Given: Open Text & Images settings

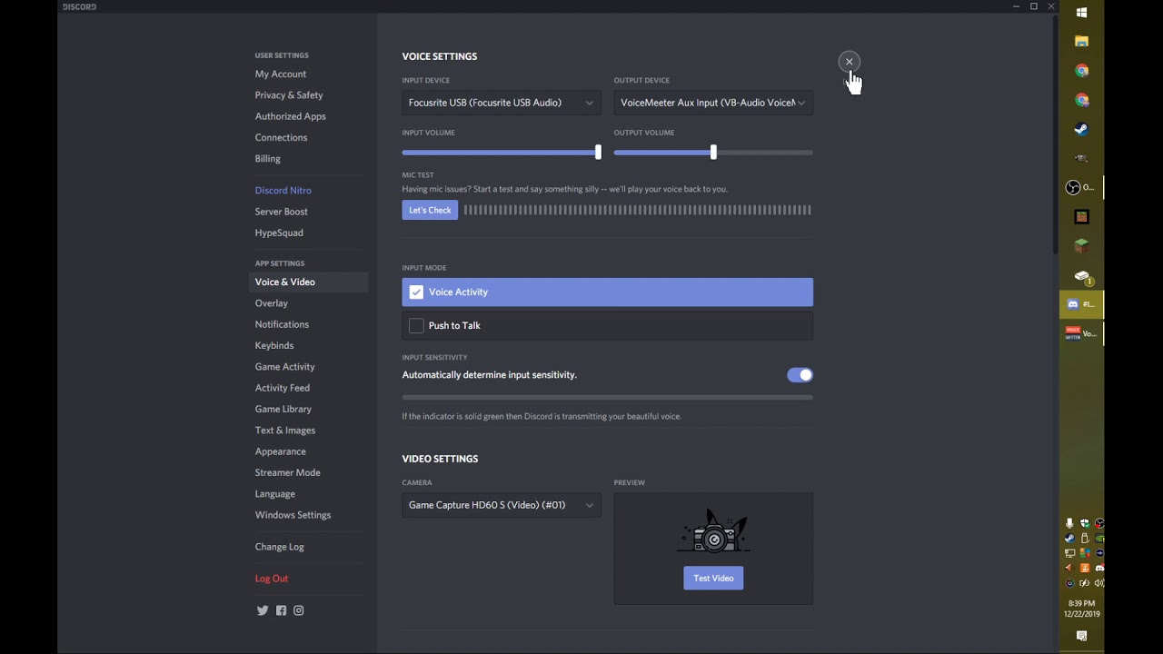Looking at the screenshot, I should [x=285, y=431].
